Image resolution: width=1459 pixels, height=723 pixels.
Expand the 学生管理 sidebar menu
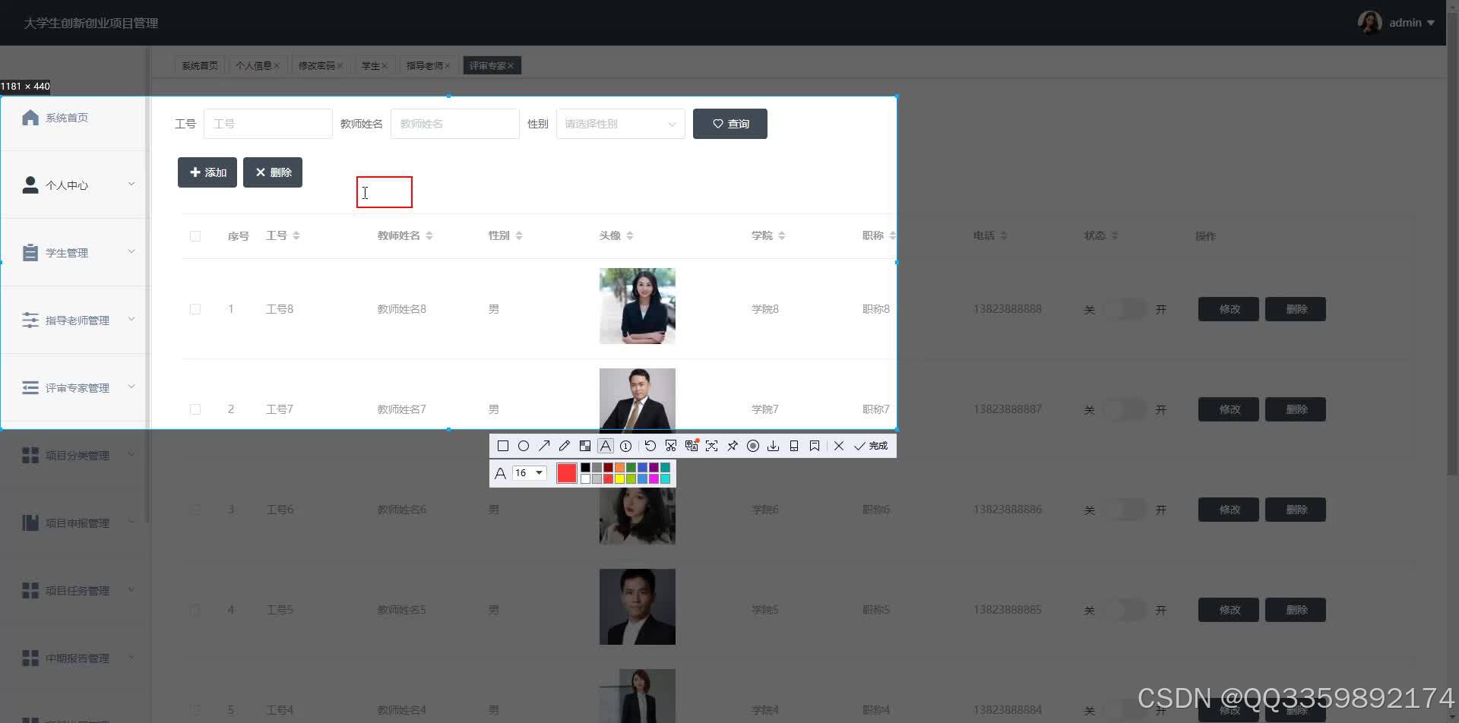point(75,252)
